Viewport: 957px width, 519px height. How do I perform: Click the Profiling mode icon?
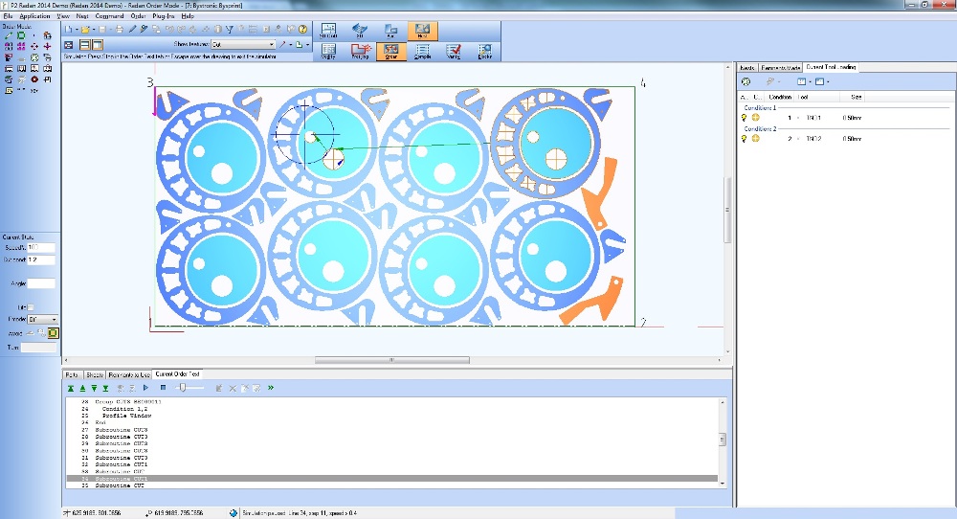(360, 52)
